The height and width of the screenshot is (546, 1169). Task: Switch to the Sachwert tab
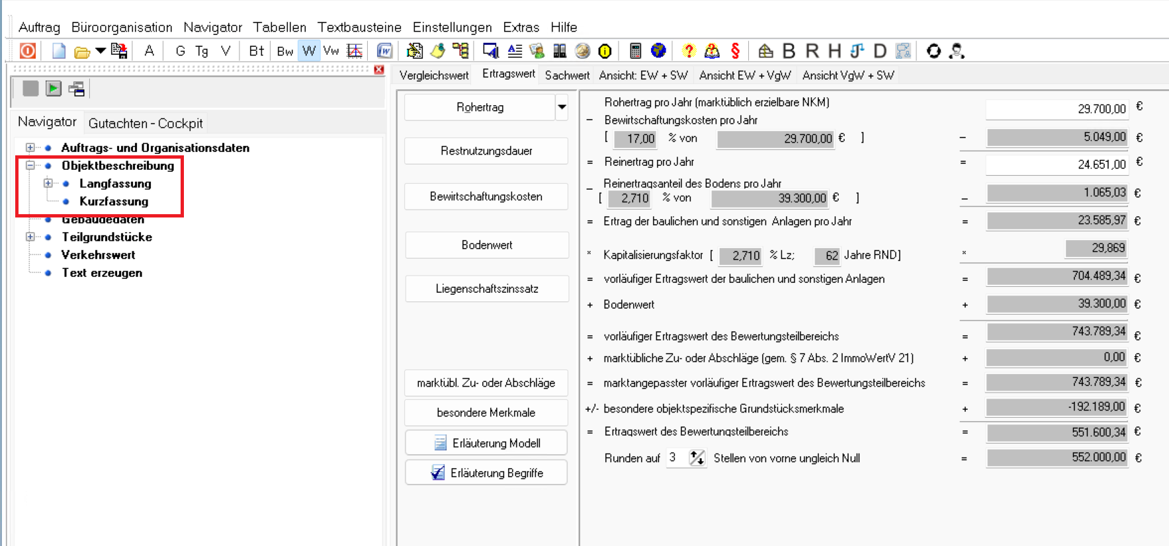coord(567,75)
